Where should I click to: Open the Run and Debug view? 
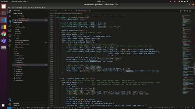click(10, 26)
